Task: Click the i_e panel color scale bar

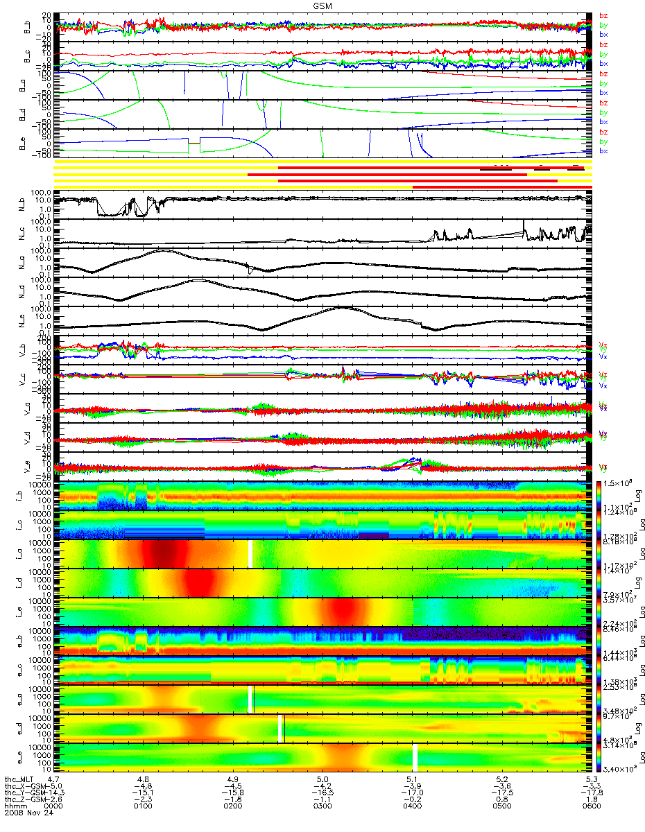Action: click(600, 612)
